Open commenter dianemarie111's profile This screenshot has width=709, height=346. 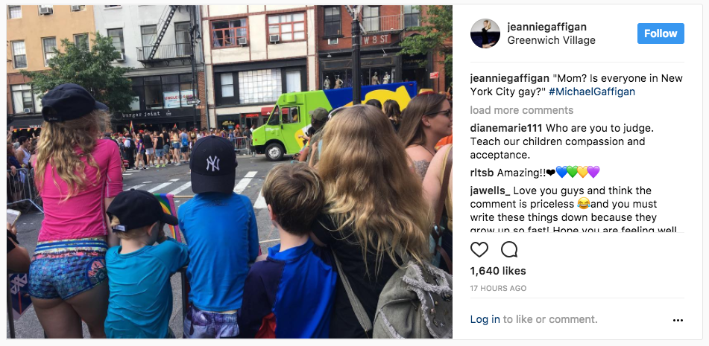pyautogui.click(x=506, y=128)
